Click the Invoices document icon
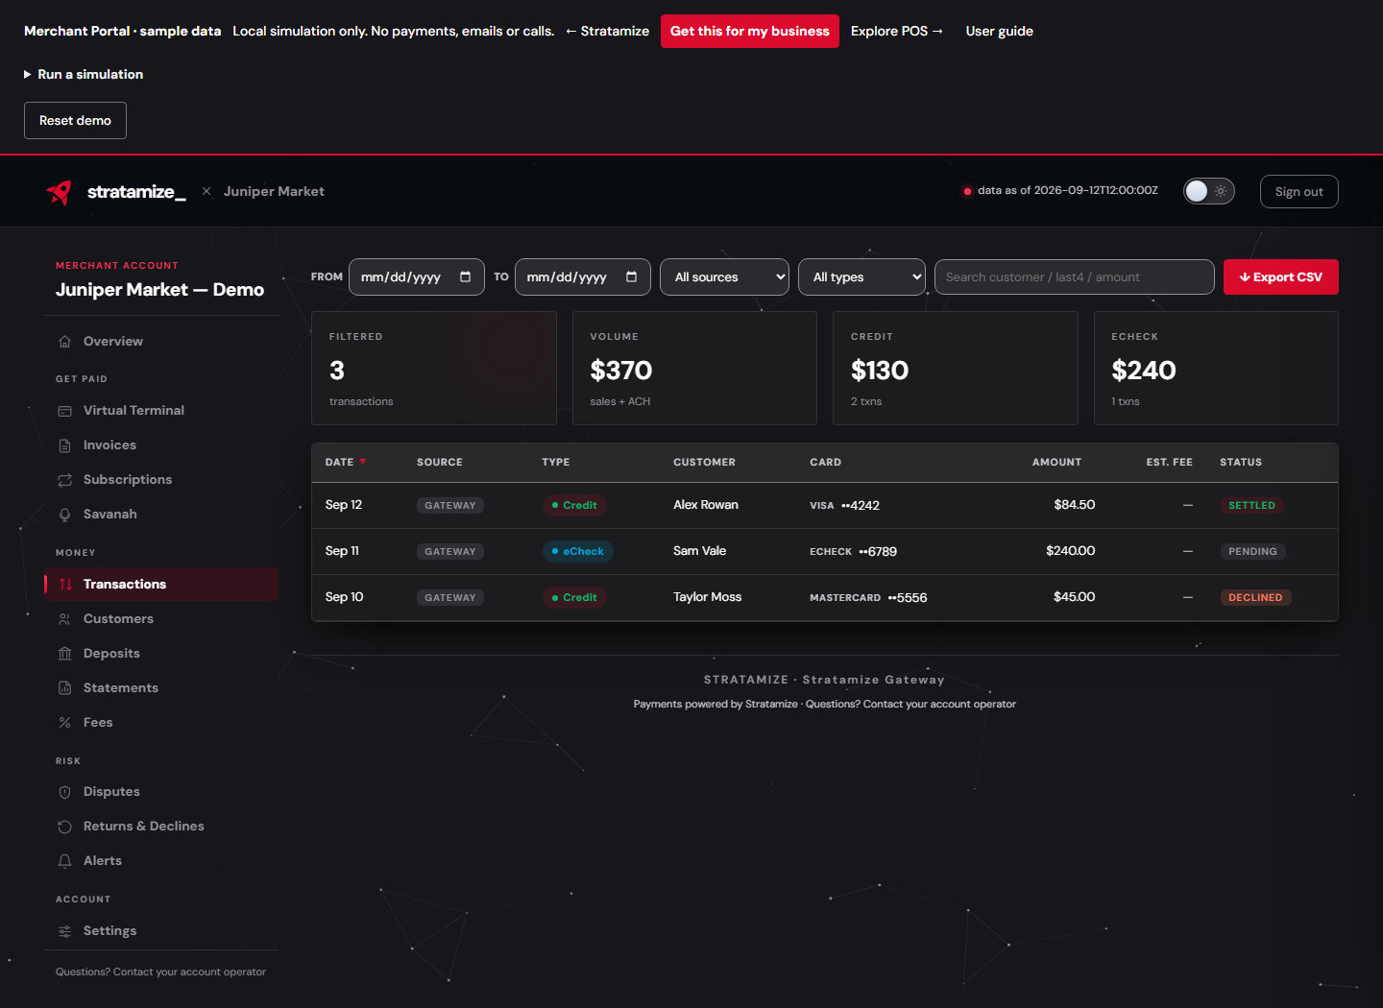This screenshot has width=1383, height=1008. click(65, 445)
